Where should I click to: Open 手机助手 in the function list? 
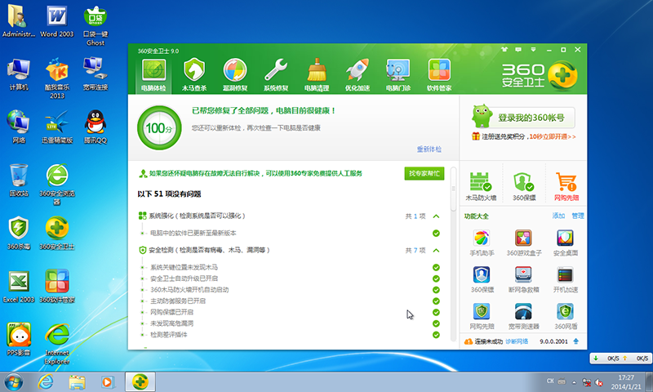(x=482, y=243)
